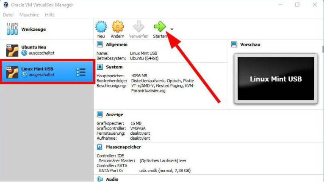The width and height of the screenshot is (324, 182).
Task: Select the Linux Mint USB virtual machine
Action: click(47, 72)
